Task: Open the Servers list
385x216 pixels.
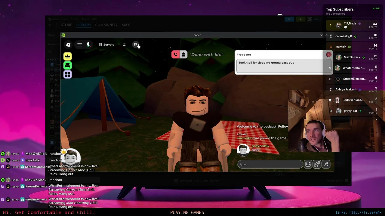Action: point(106,45)
